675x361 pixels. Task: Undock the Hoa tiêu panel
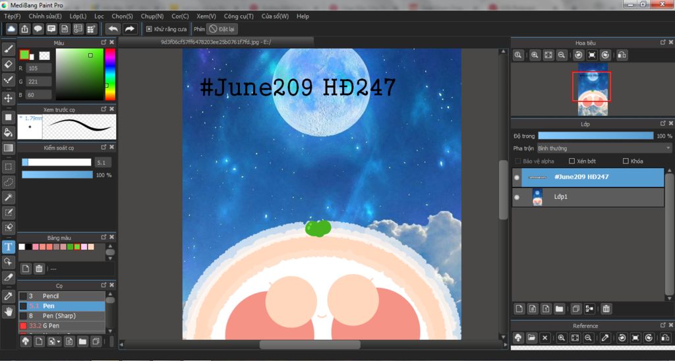point(663,42)
